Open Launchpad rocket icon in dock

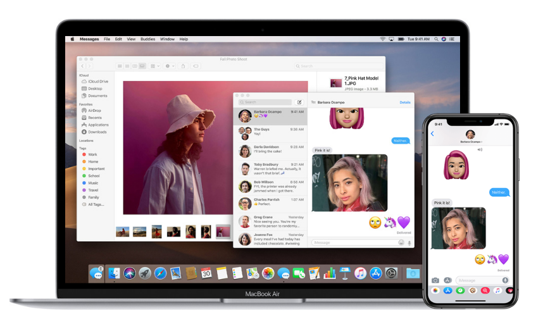pyautogui.click(x=145, y=273)
